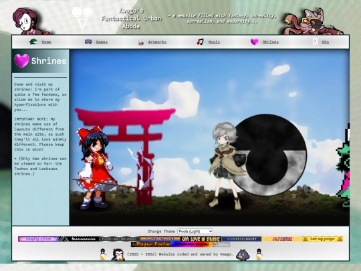Open the Artworks page link

(x=157, y=42)
